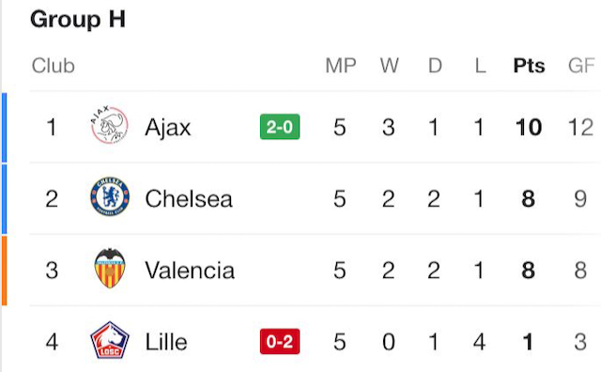Click the MP column header

(x=341, y=66)
